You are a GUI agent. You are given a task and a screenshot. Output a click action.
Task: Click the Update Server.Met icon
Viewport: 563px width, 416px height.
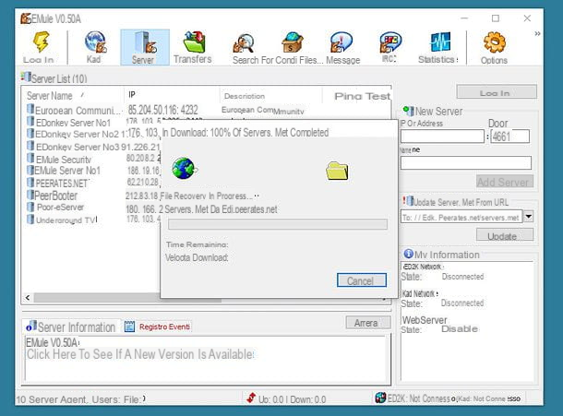pyautogui.click(x=408, y=201)
